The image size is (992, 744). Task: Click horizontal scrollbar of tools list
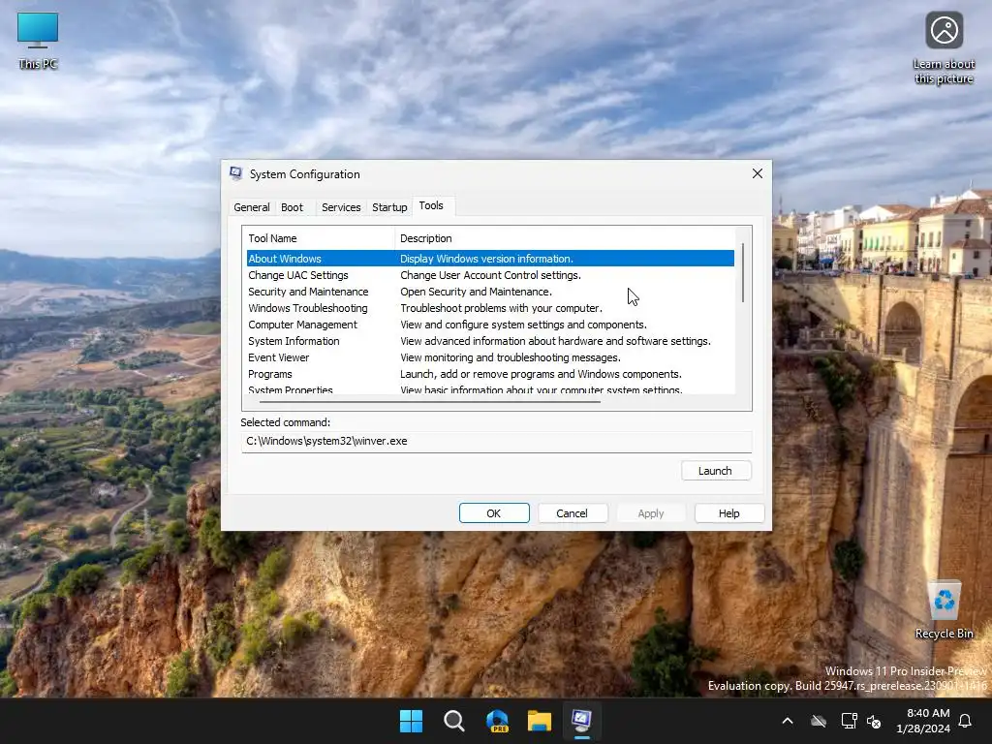(430, 402)
